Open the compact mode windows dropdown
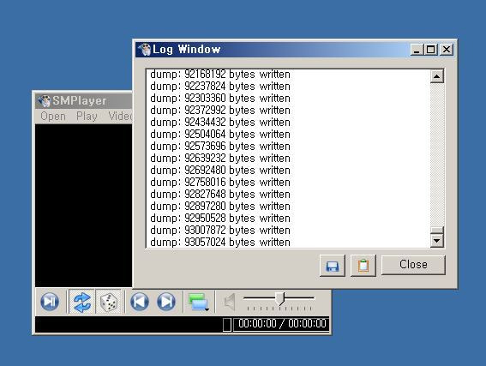 199,302
